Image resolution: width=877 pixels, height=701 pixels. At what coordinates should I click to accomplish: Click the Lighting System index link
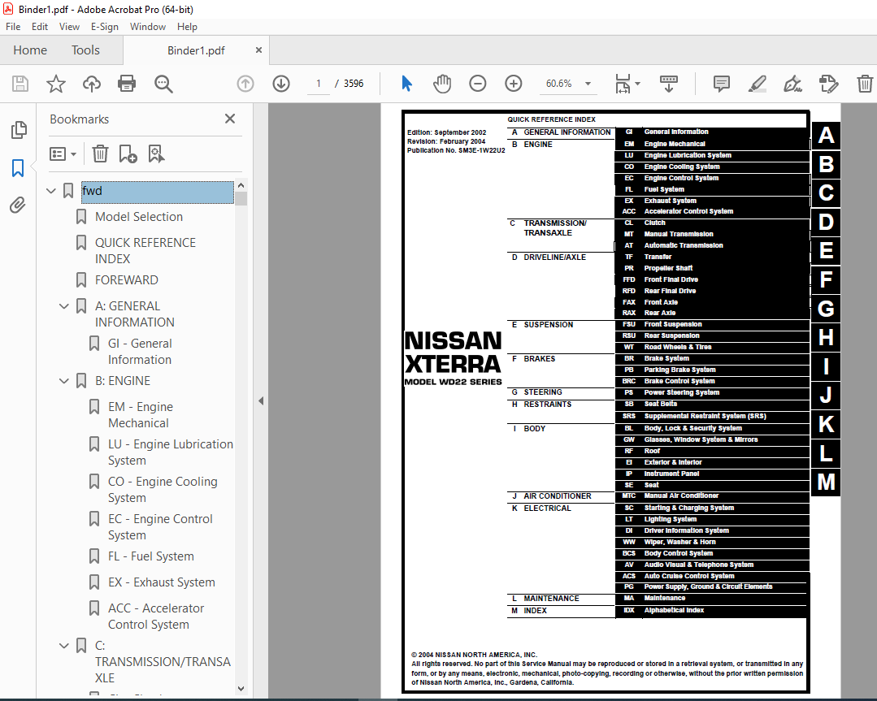tap(670, 519)
